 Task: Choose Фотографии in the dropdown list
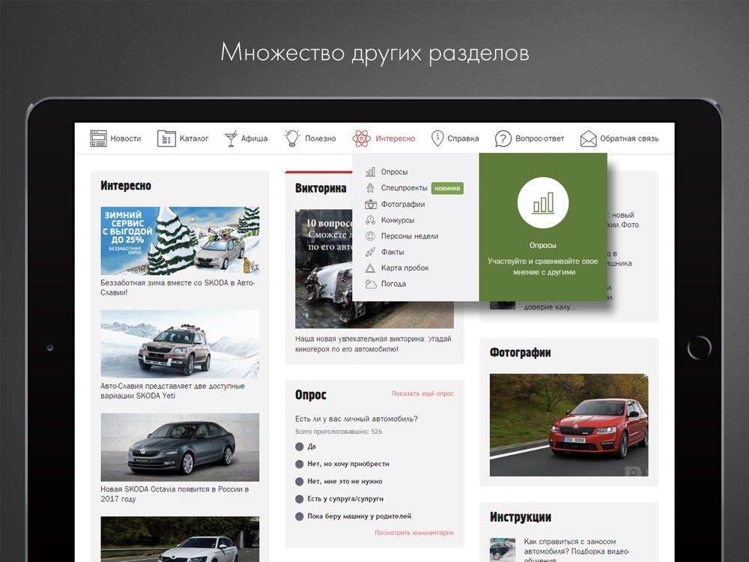tap(403, 204)
